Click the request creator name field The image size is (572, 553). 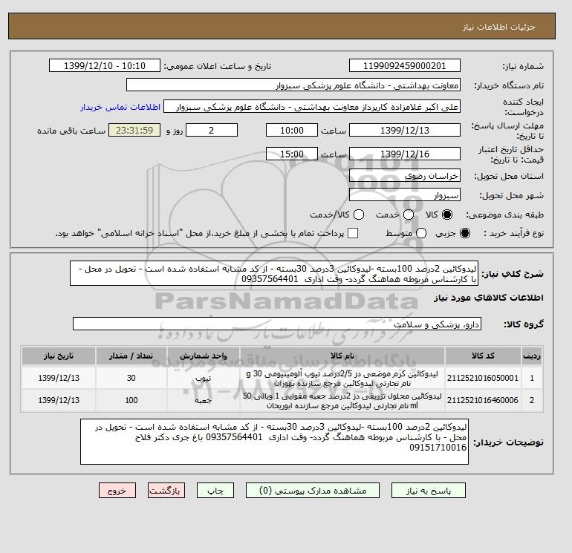[312, 107]
